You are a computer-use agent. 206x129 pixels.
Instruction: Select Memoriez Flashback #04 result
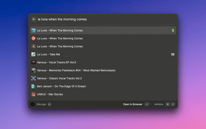coord(76,70)
